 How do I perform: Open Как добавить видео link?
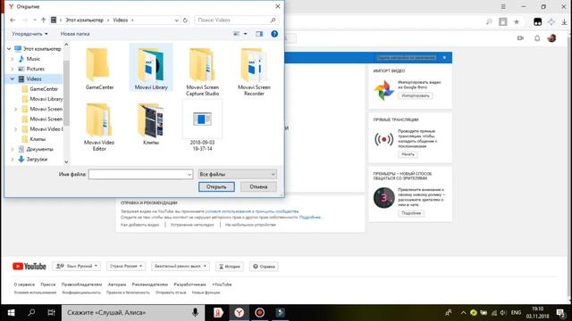pyautogui.click(x=139, y=225)
